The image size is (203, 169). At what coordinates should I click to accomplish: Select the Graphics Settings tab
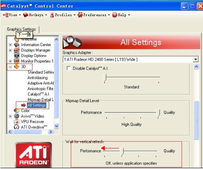click(x=22, y=29)
